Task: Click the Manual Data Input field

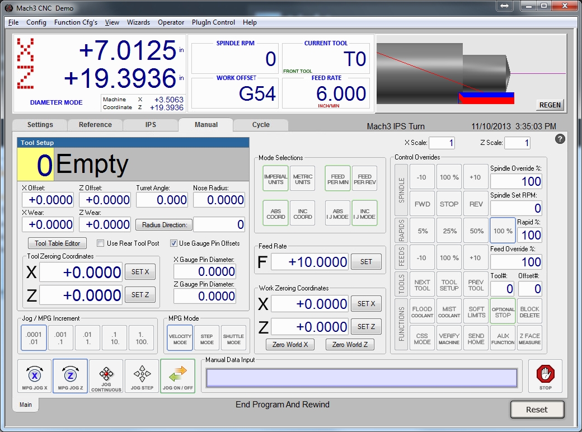Action: coord(362,378)
